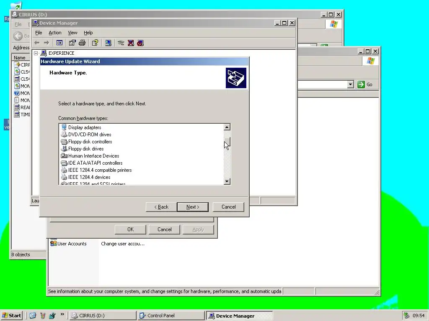Click the Disable device toolbar icon

pyautogui.click(x=140, y=43)
